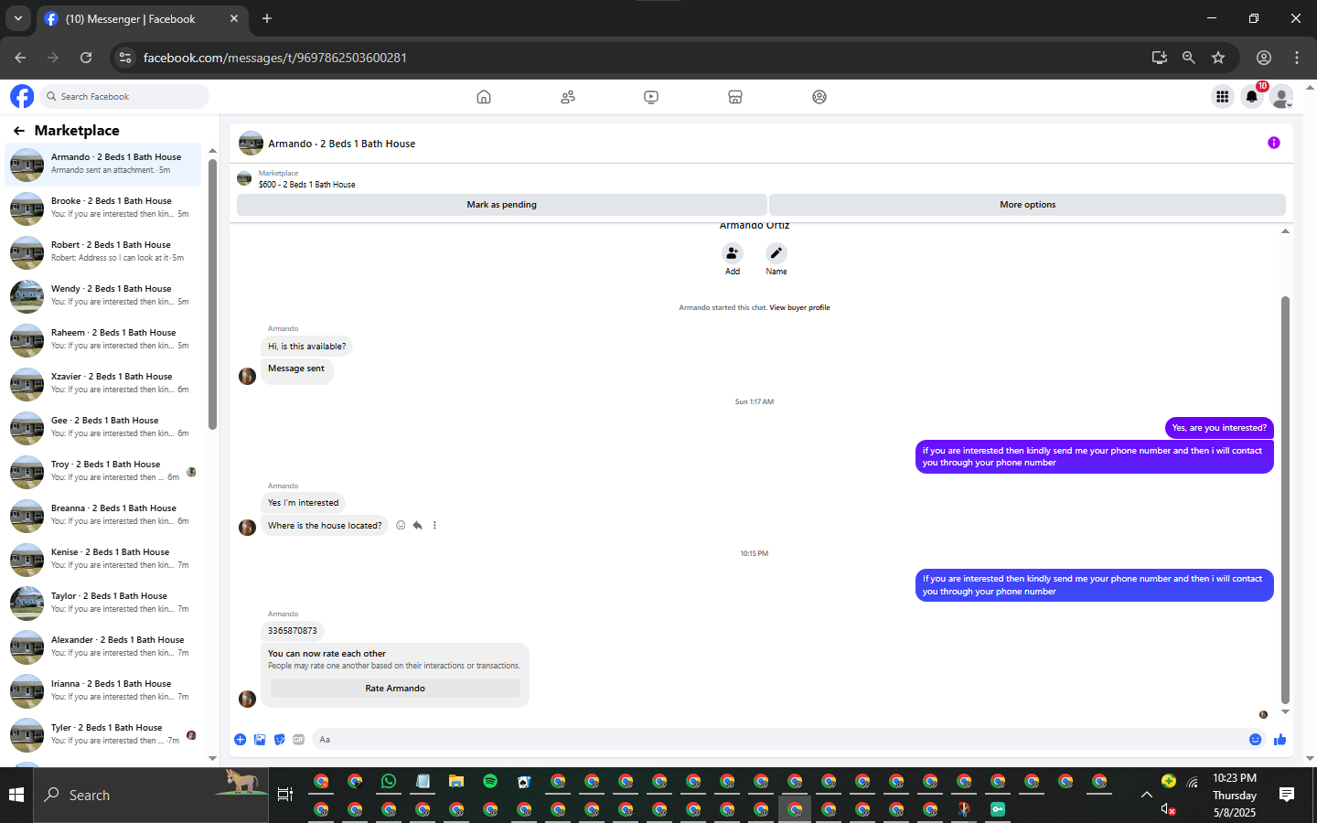Send a thumbs-up like
Image resolution: width=1317 pixels, height=823 pixels.
coord(1280,740)
